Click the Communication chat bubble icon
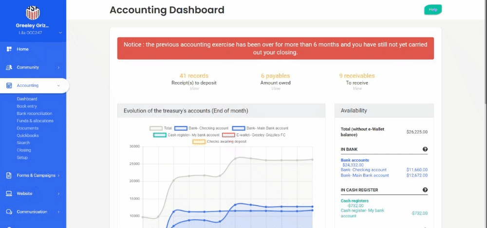Viewport: 487px width, 228px height. click(9, 212)
